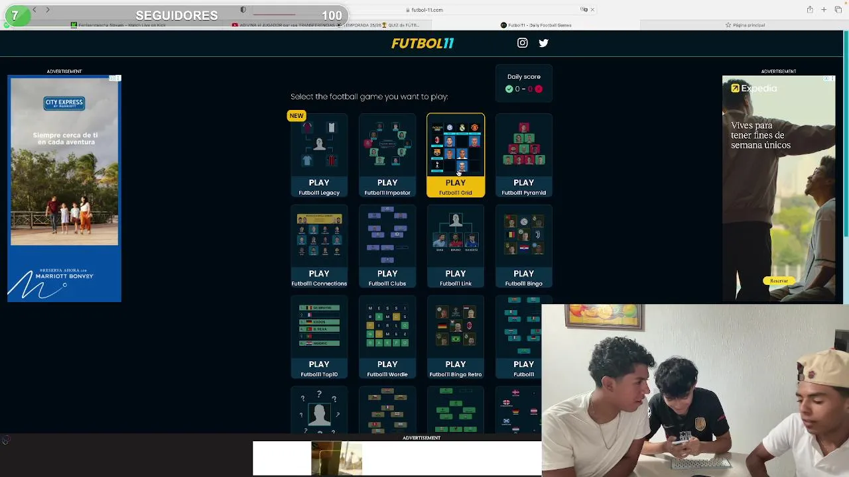This screenshot has height=477, width=849.
Task: Play the Futbol11 Bingo Retro game
Action: tap(456, 368)
